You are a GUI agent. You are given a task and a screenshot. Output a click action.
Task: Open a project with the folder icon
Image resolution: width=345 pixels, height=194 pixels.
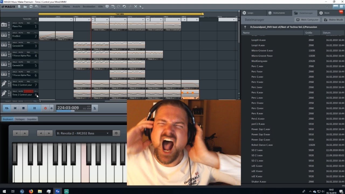[x=25, y=6]
